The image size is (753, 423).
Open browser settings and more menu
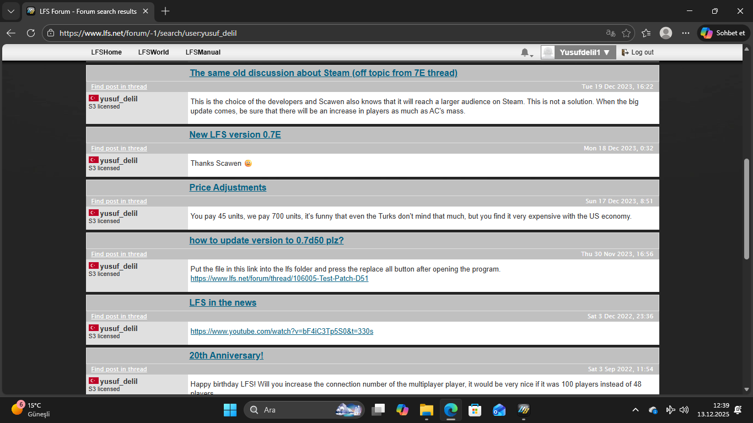click(686, 33)
